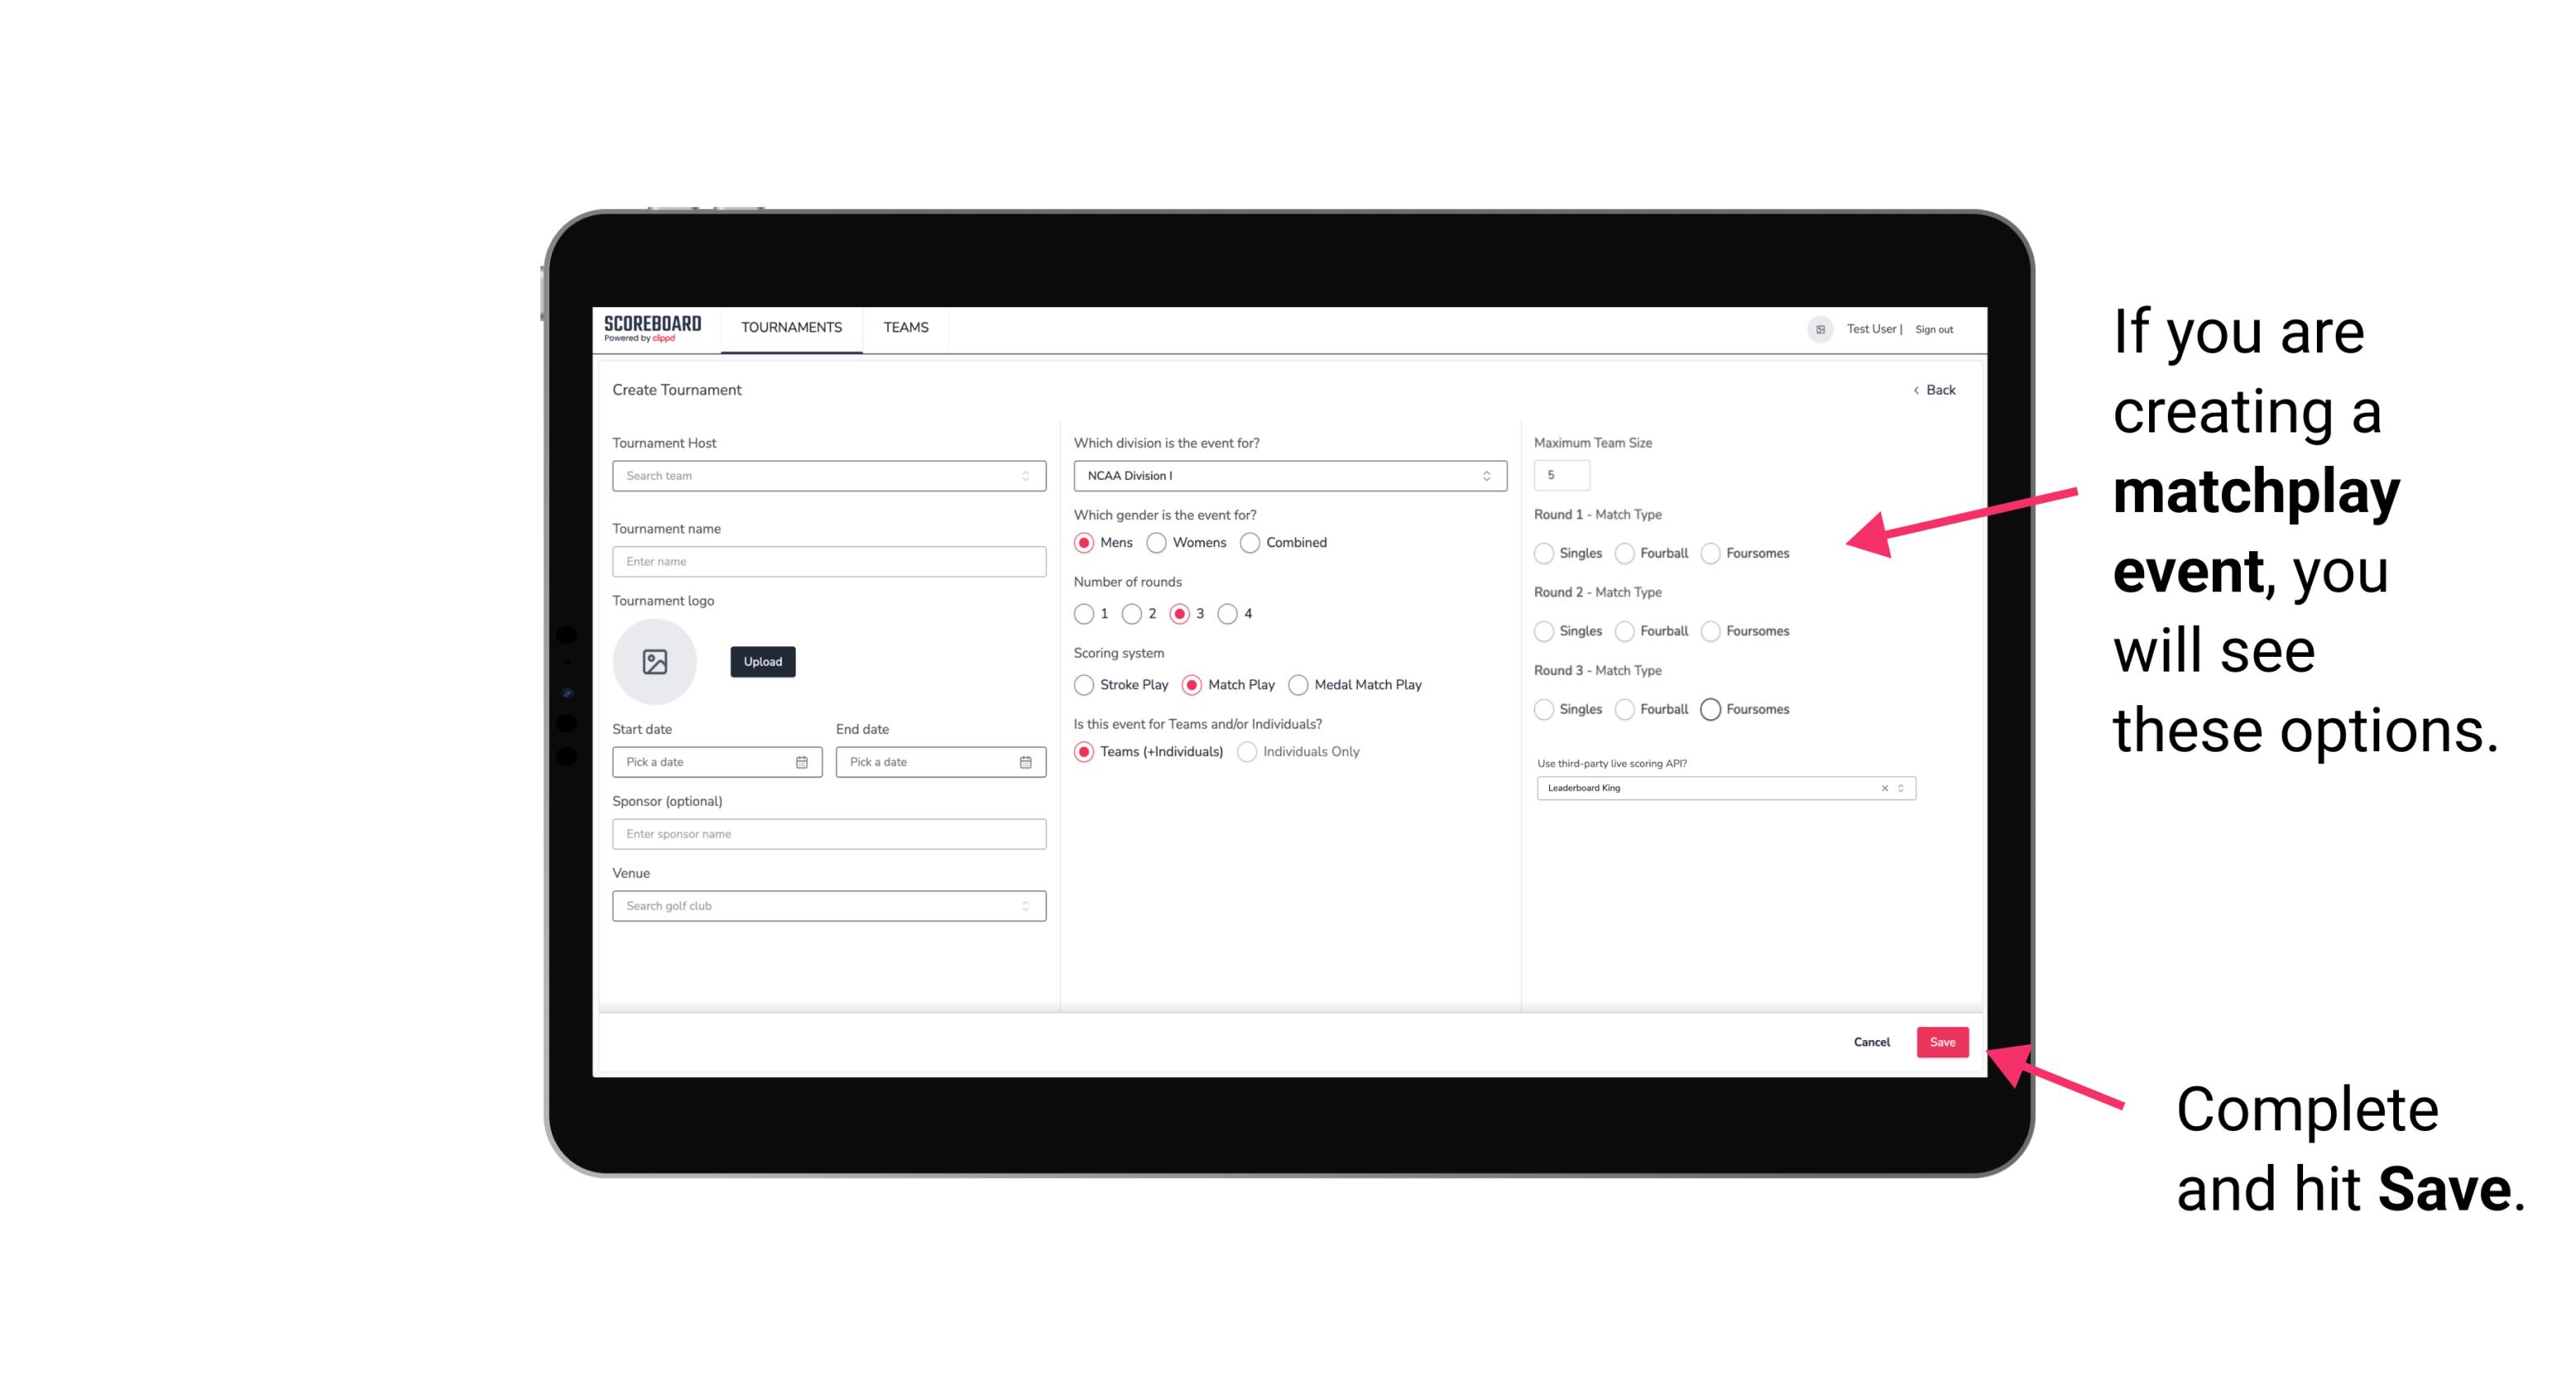
Task: Click the tournament logo upload icon
Action: click(x=655, y=662)
